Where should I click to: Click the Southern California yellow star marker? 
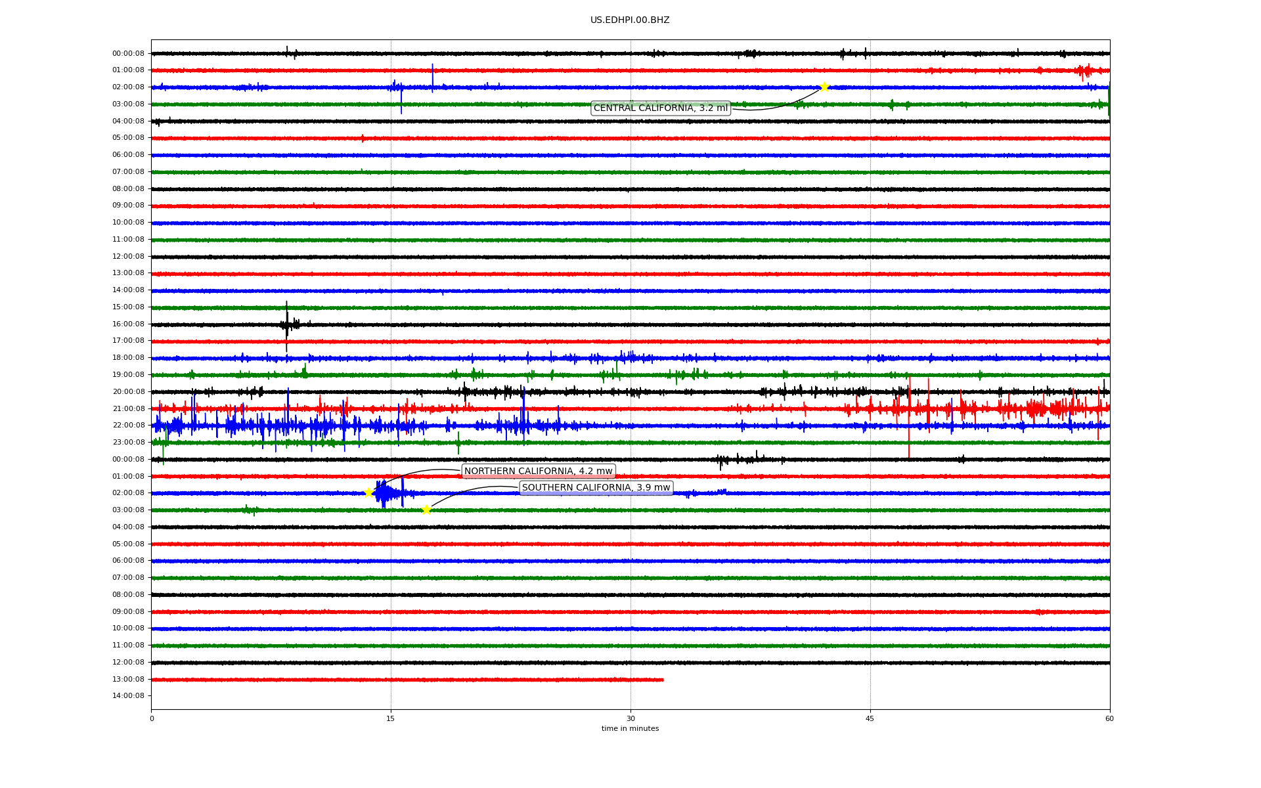point(426,510)
